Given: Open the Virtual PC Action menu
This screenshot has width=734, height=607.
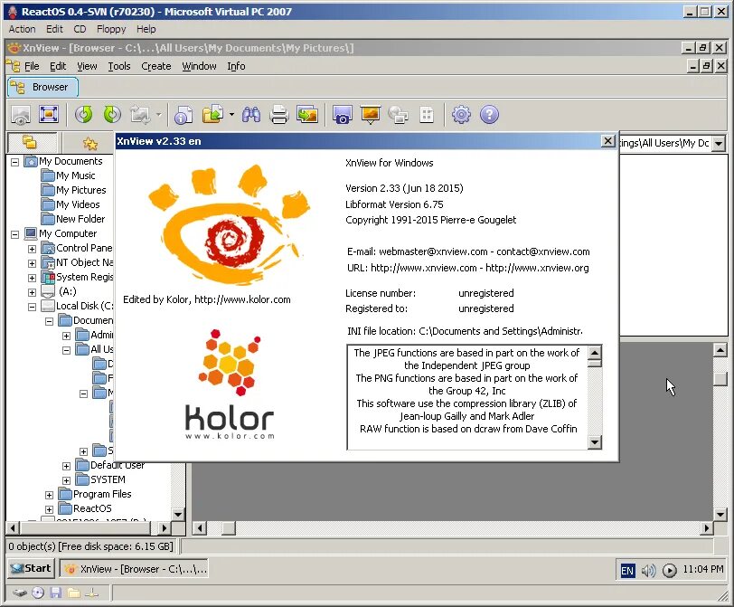Looking at the screenshot, I should point(22,29).
